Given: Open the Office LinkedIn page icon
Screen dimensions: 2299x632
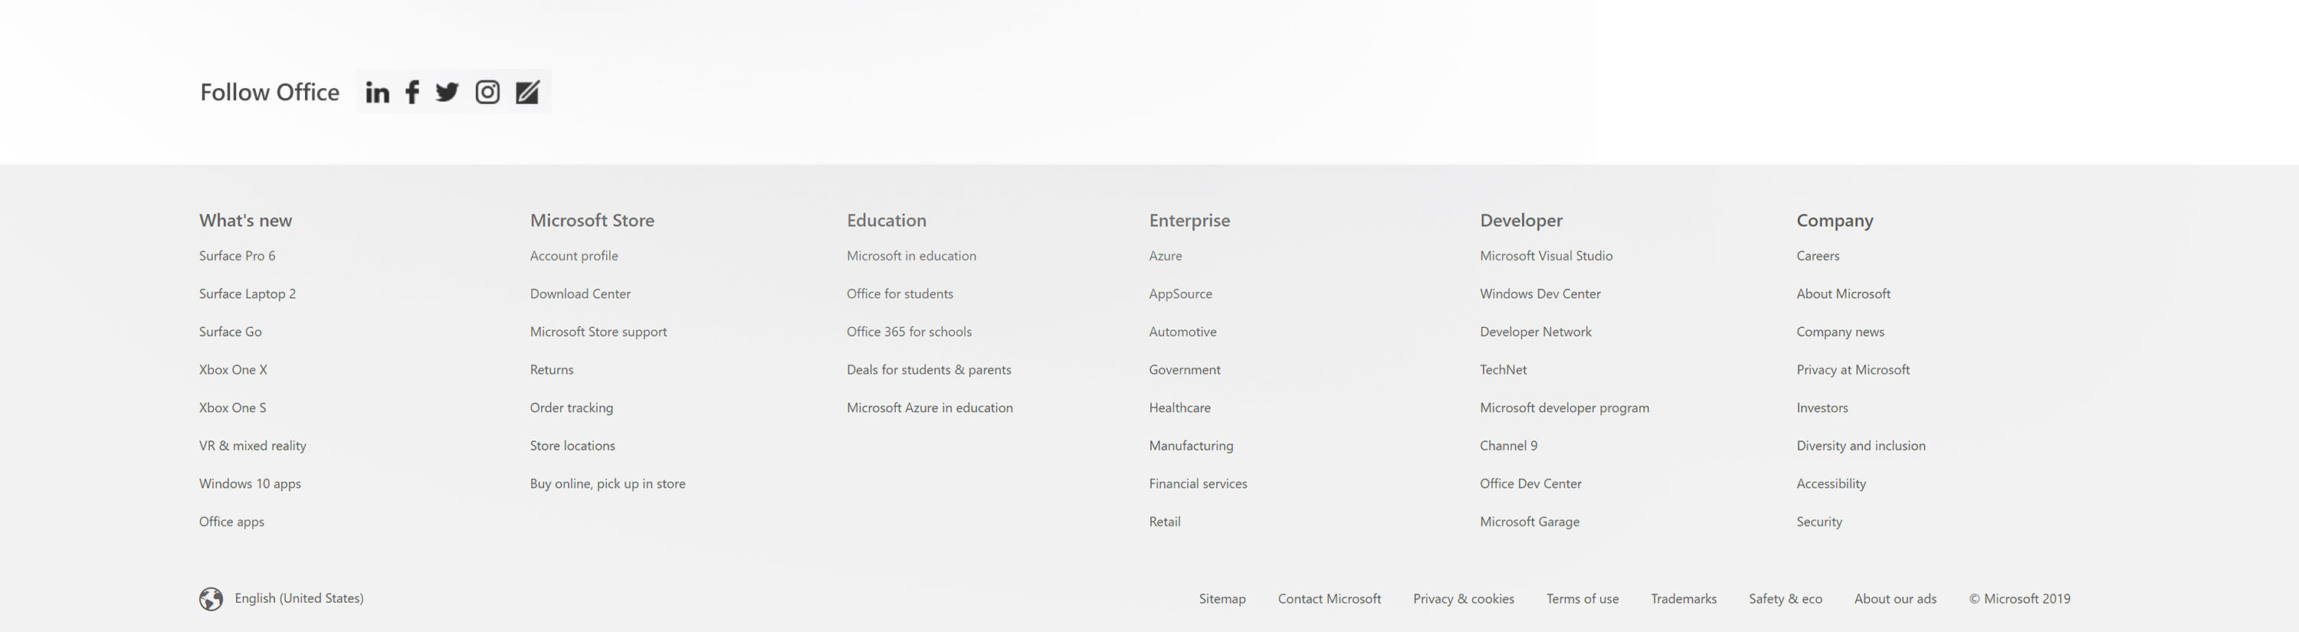Looking at the screenshot, I should point(378,92).
